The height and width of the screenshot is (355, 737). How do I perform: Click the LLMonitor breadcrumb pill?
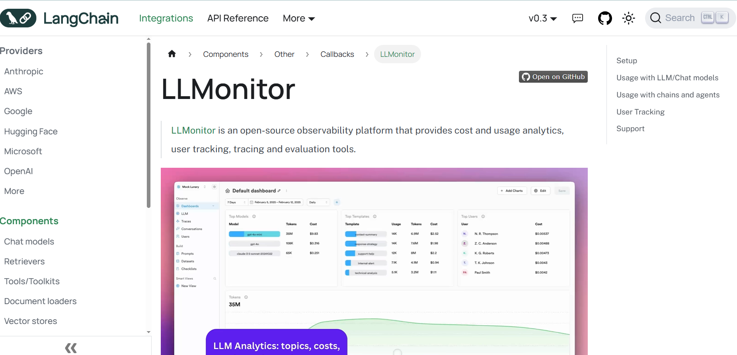point(397,54)
